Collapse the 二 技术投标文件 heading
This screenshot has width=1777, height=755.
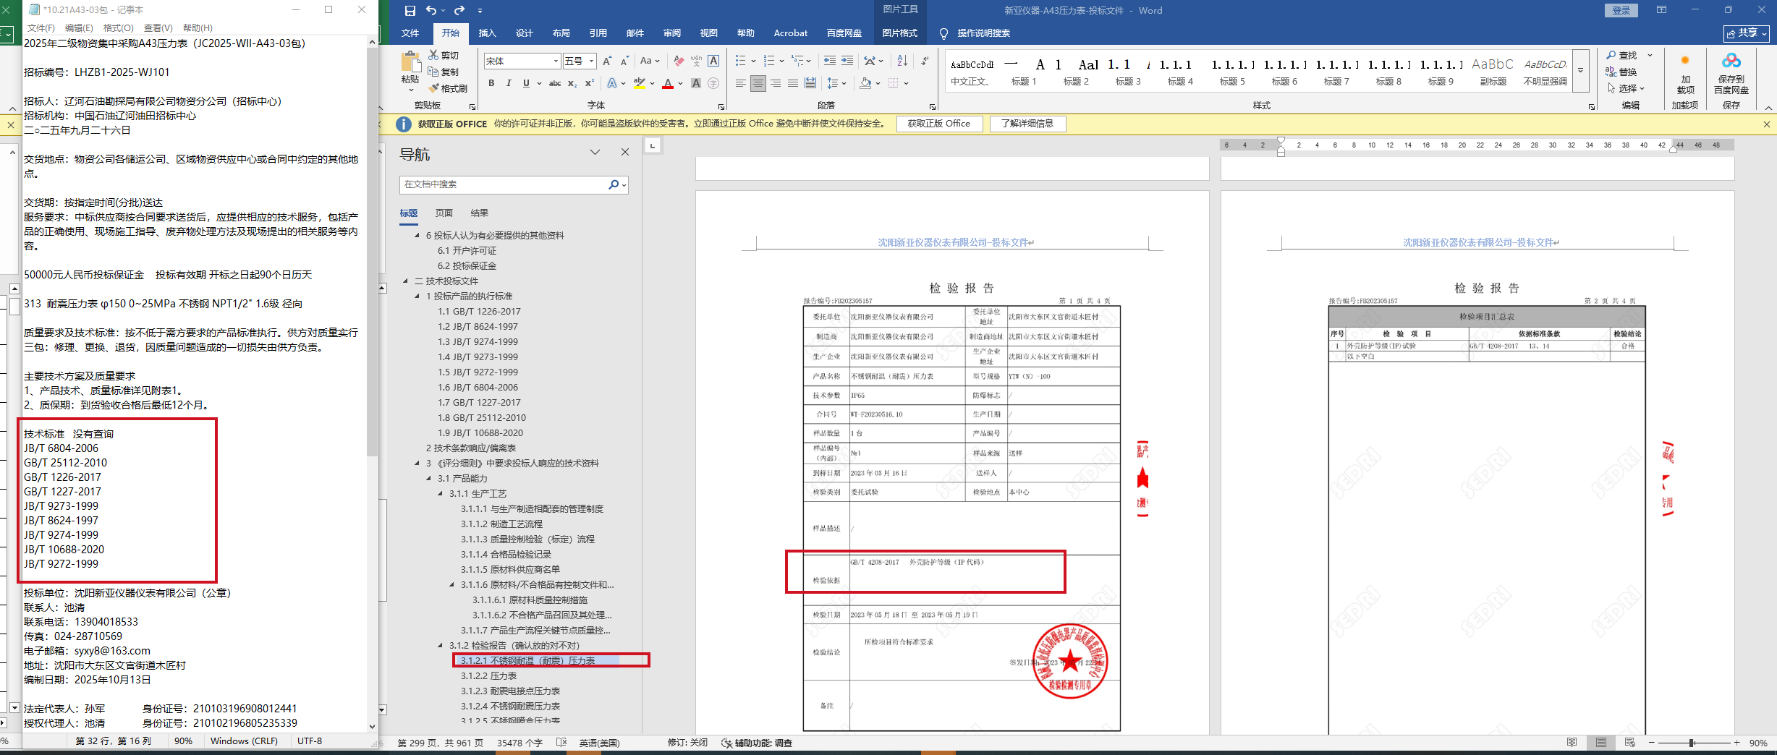click(405, 281)
